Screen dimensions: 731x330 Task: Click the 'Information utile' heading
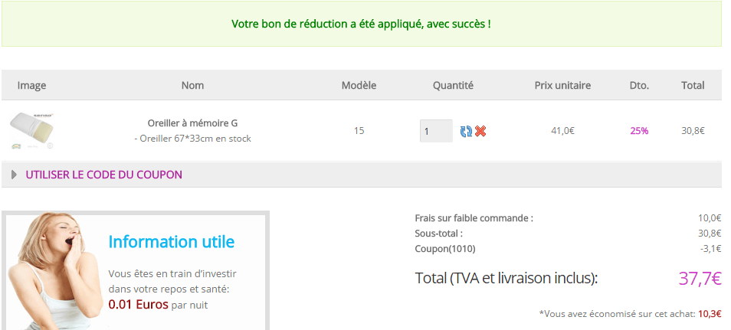coord(171,242)
